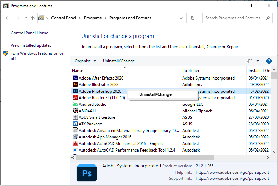The width and height of the screenshot is (278, 186).
Task: Click the Programs and Features breadcrumb
Action: point(130,18)
